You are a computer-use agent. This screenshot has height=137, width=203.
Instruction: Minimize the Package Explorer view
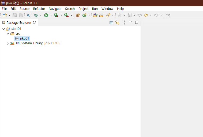[130, 22]
